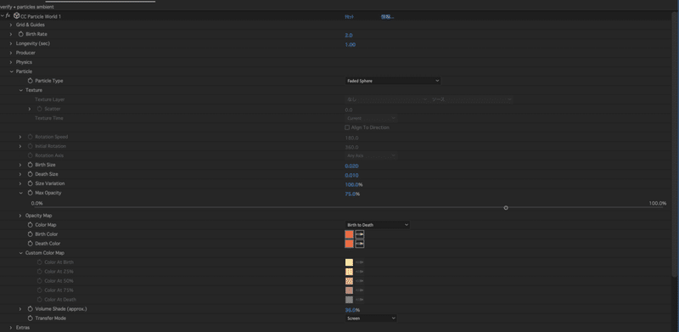Click the eyedropper for Color At Birth
The width and height of the screenshot is (679, 332).
pos(359,262)
